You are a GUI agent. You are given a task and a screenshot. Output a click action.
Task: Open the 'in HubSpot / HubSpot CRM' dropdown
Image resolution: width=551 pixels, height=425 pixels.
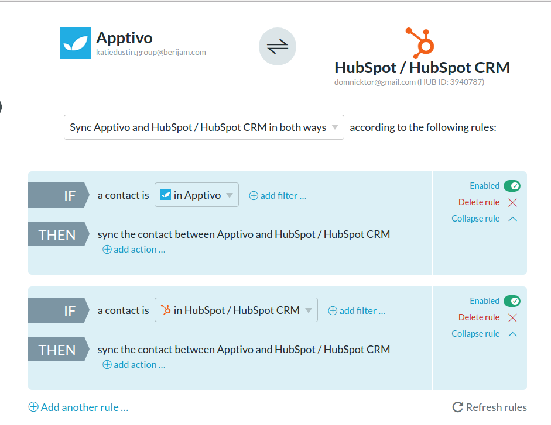click(x=236, y=310)
